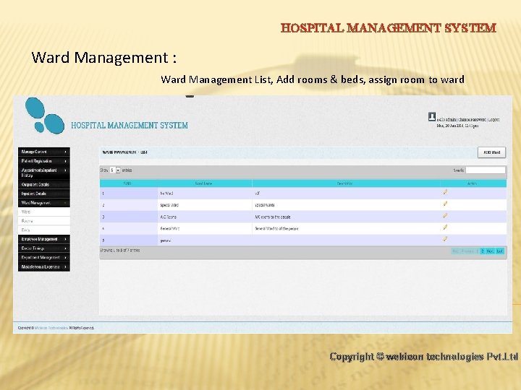521x390 pixels.
Task: Click the Last pagination button
Action: coord(500,251)
